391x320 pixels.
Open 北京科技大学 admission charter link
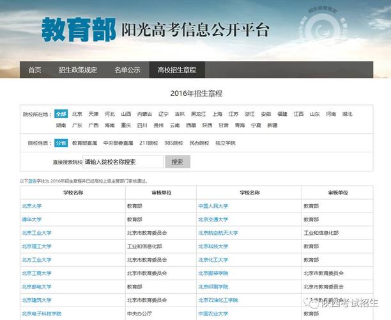coord(213,246)
